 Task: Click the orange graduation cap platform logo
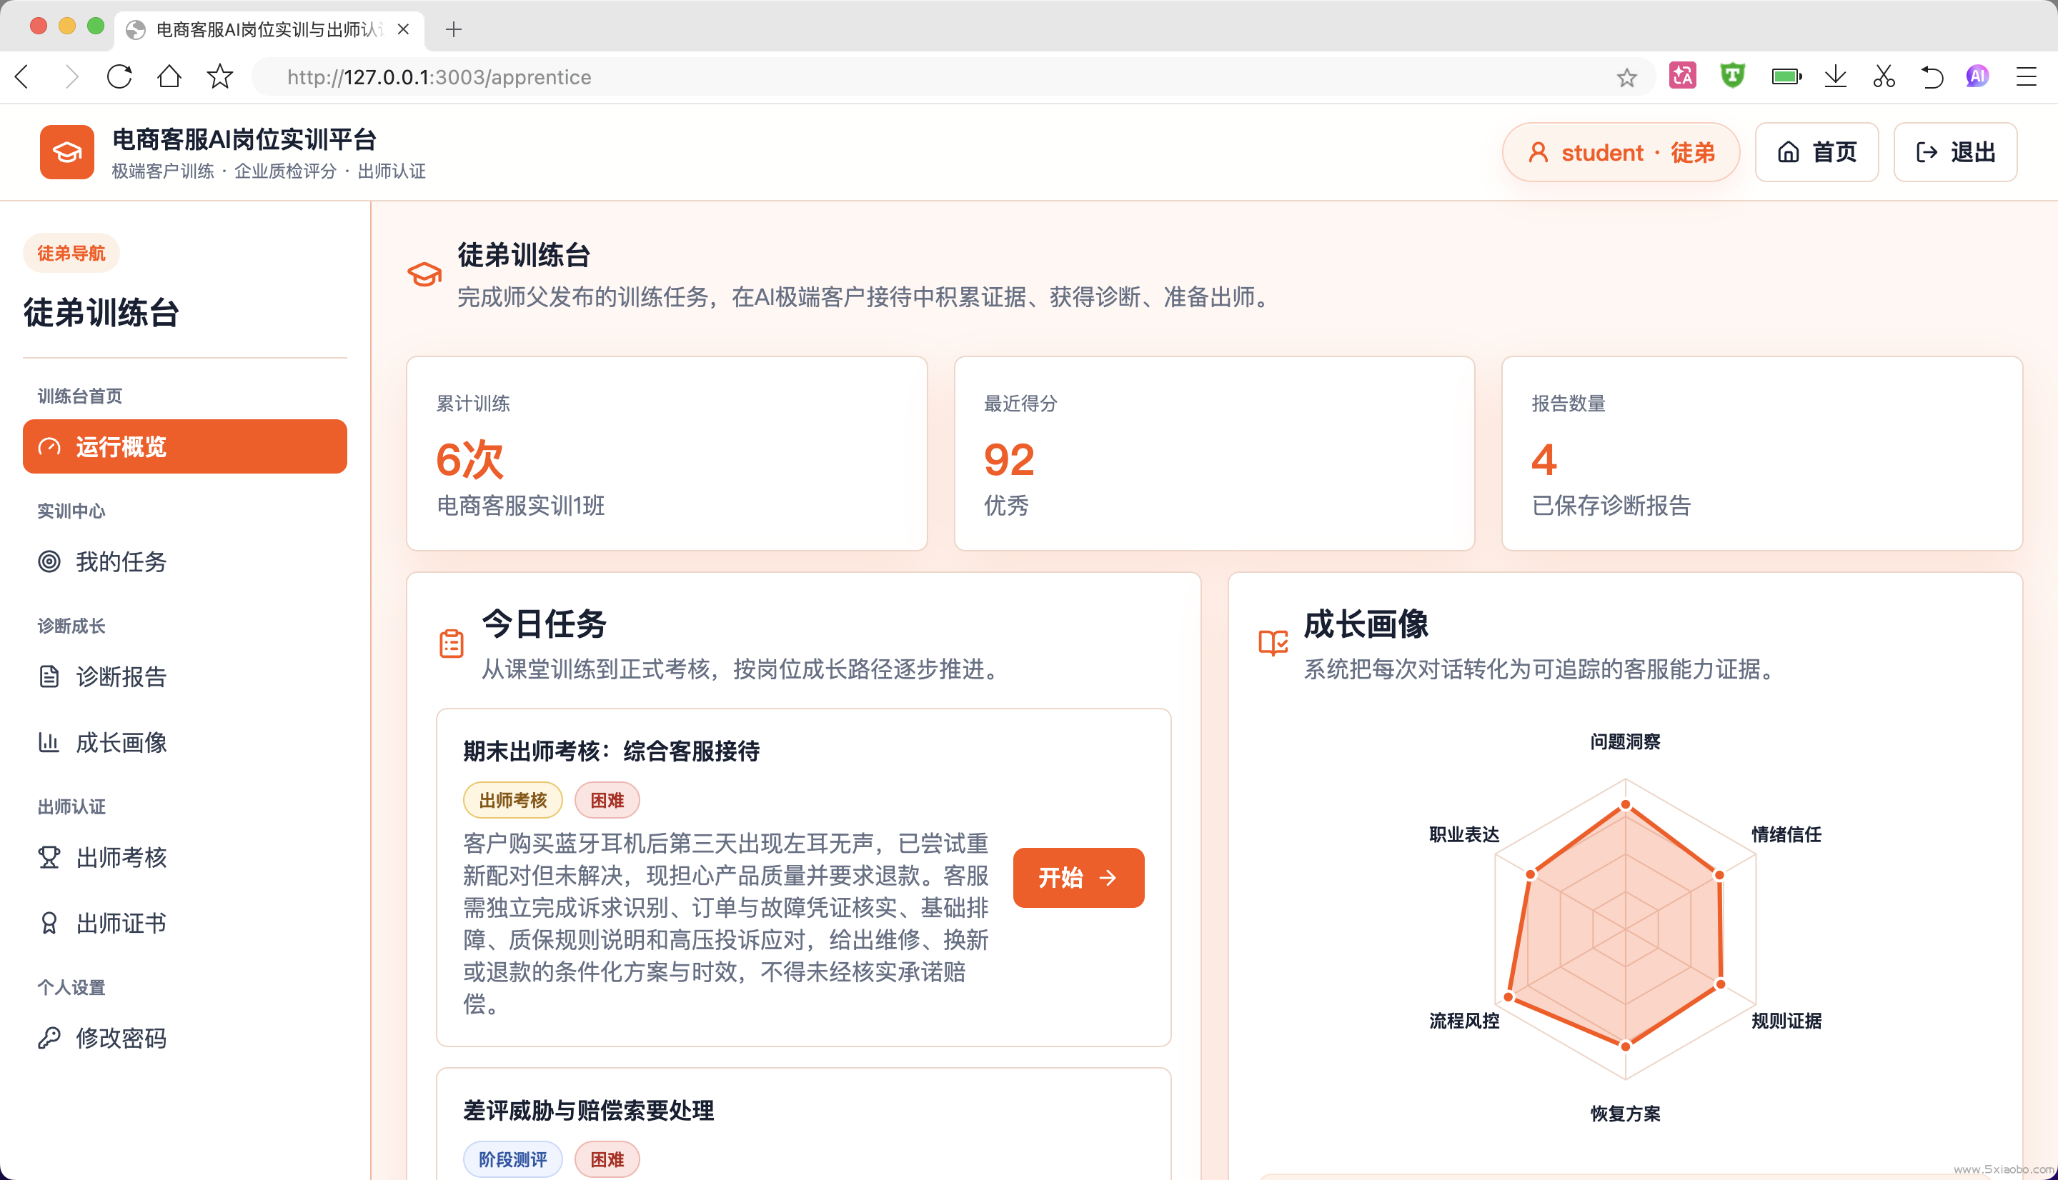(66, 151)
